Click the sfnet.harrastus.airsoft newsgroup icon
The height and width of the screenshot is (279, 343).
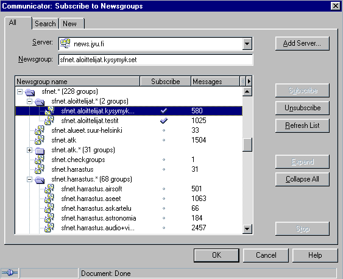point(49,189)
